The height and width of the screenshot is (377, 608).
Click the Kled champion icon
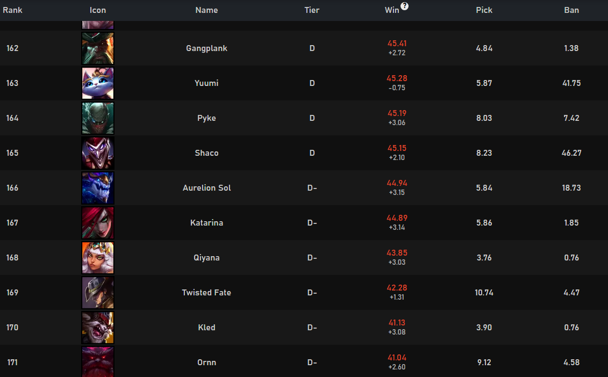[x=98, y=328]
